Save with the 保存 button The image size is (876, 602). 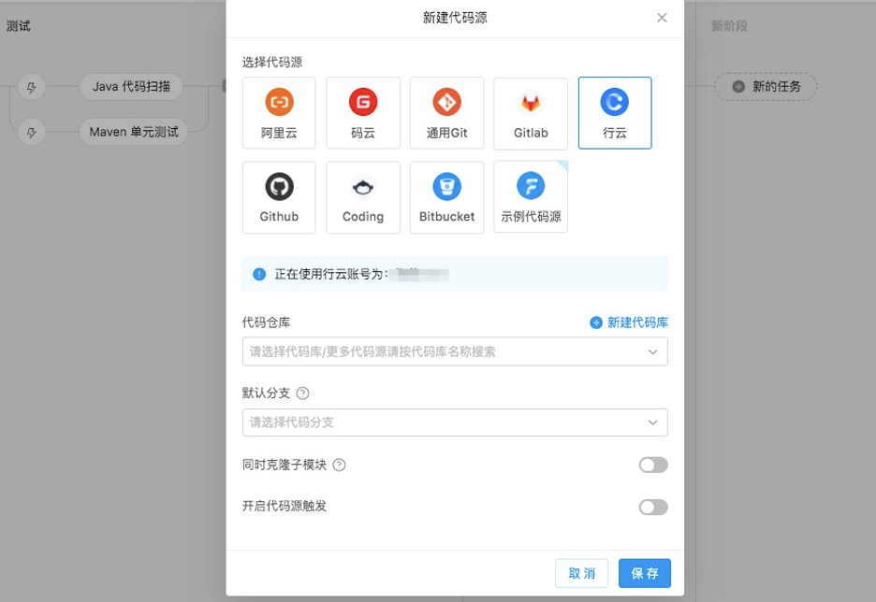645,573
